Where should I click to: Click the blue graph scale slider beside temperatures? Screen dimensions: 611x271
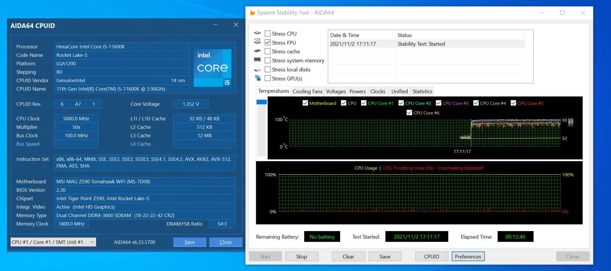tap(262, 102)
